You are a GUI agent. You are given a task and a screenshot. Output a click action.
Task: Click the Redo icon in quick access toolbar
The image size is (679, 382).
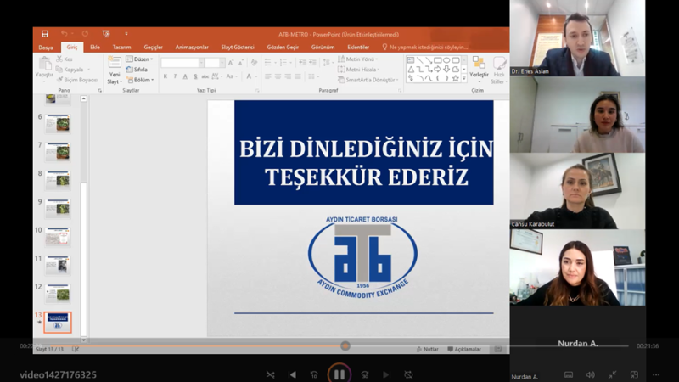coord(85,34)
